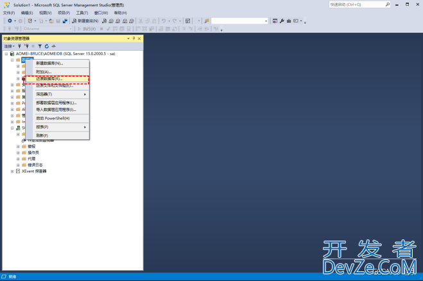This screenshot has height=281, width=423.
Task: Expand the XEvent 探查器 node
Action: point(12,171)
